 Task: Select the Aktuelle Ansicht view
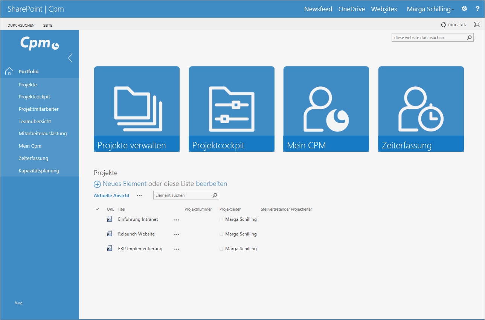click(111, 196)
